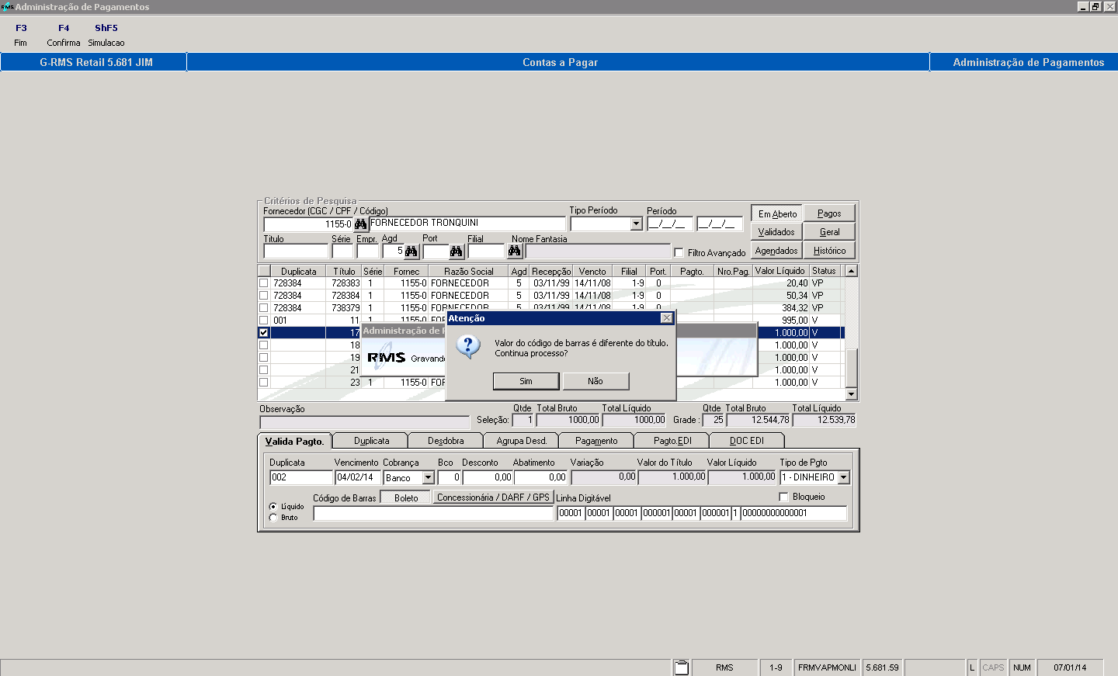This screenshot has height=676, width=1118.
Task: Click the Vencto column header
Action: 592,271
